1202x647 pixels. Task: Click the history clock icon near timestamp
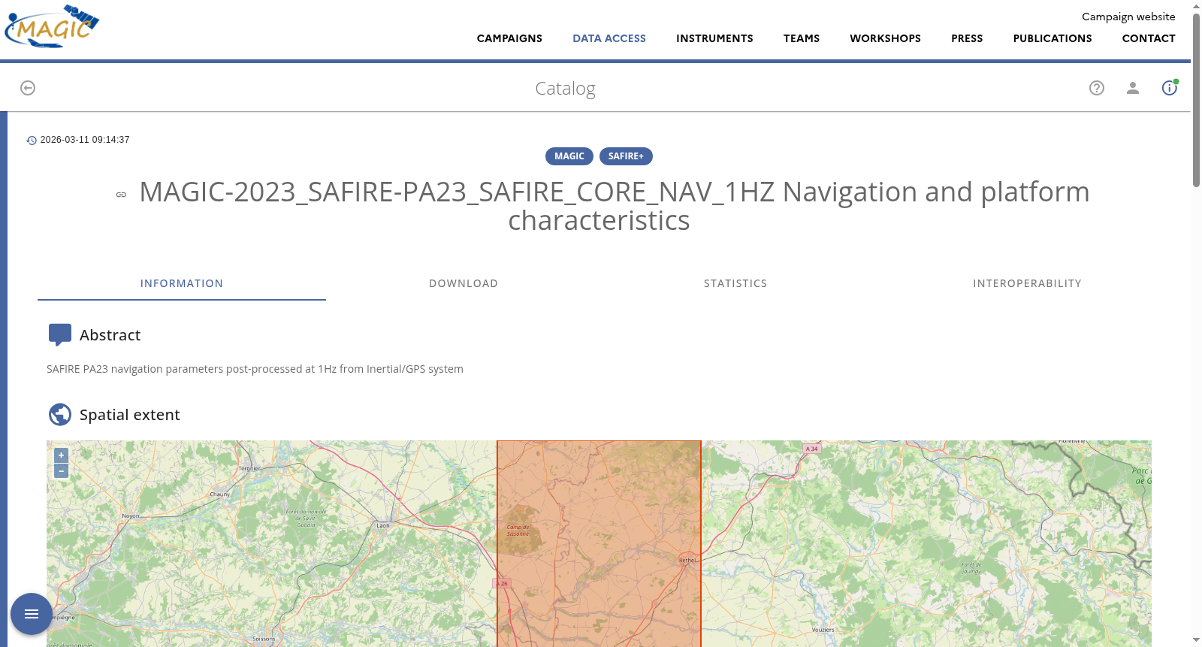(x=32, y=141)
